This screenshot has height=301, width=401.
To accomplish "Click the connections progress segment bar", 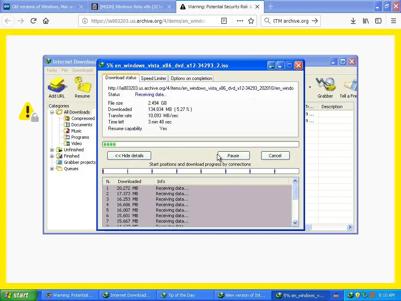I will pos(200,171).
